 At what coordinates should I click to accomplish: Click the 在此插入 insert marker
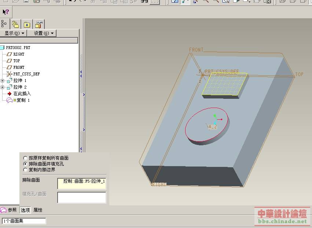(22, 94)
